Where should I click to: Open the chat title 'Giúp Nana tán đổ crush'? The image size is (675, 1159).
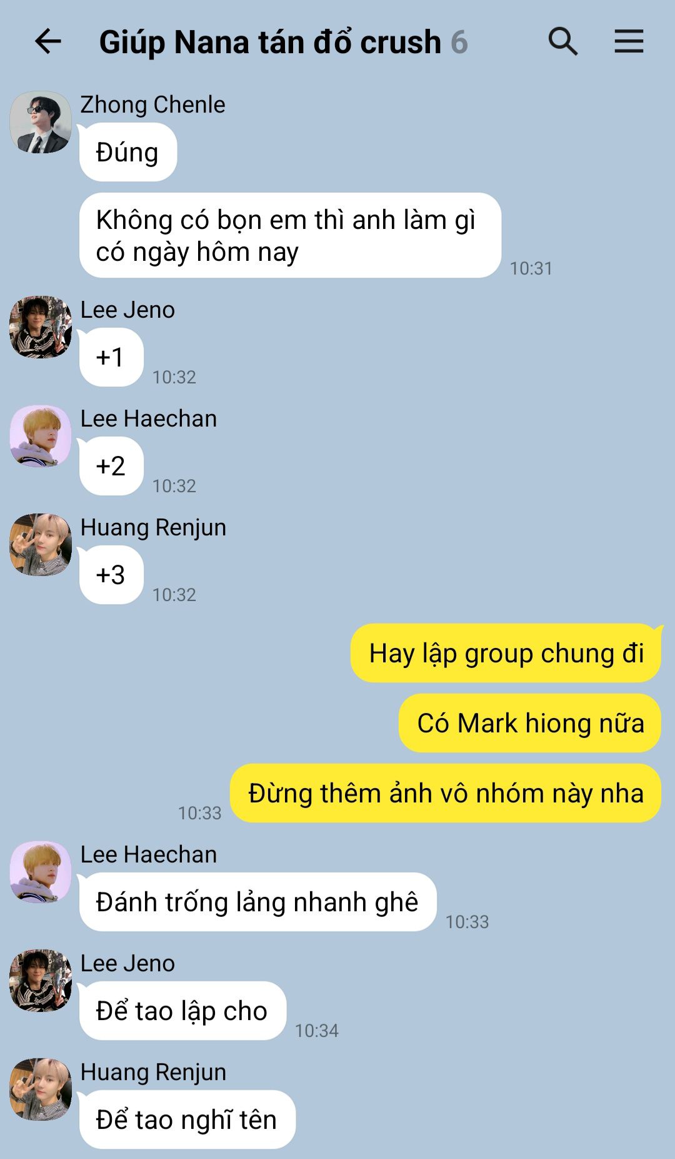point(270,43)
